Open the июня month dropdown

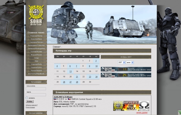click(x=130, y=62)
